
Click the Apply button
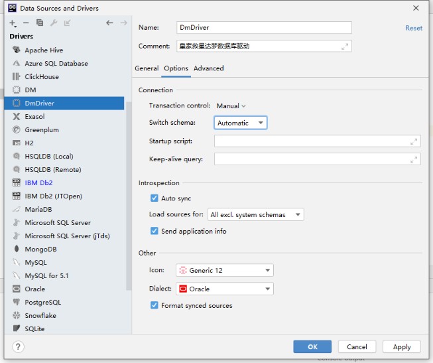[x=402, y=346]
